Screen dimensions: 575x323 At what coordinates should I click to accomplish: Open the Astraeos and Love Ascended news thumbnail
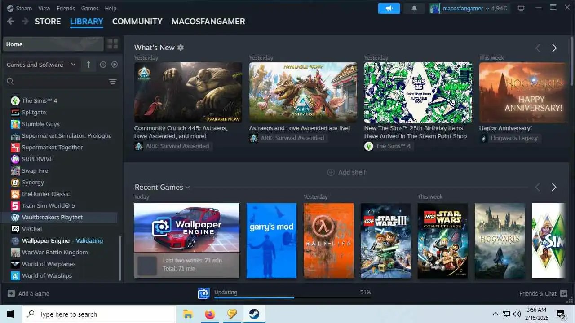pyautogui.click(x=303, y=92)
